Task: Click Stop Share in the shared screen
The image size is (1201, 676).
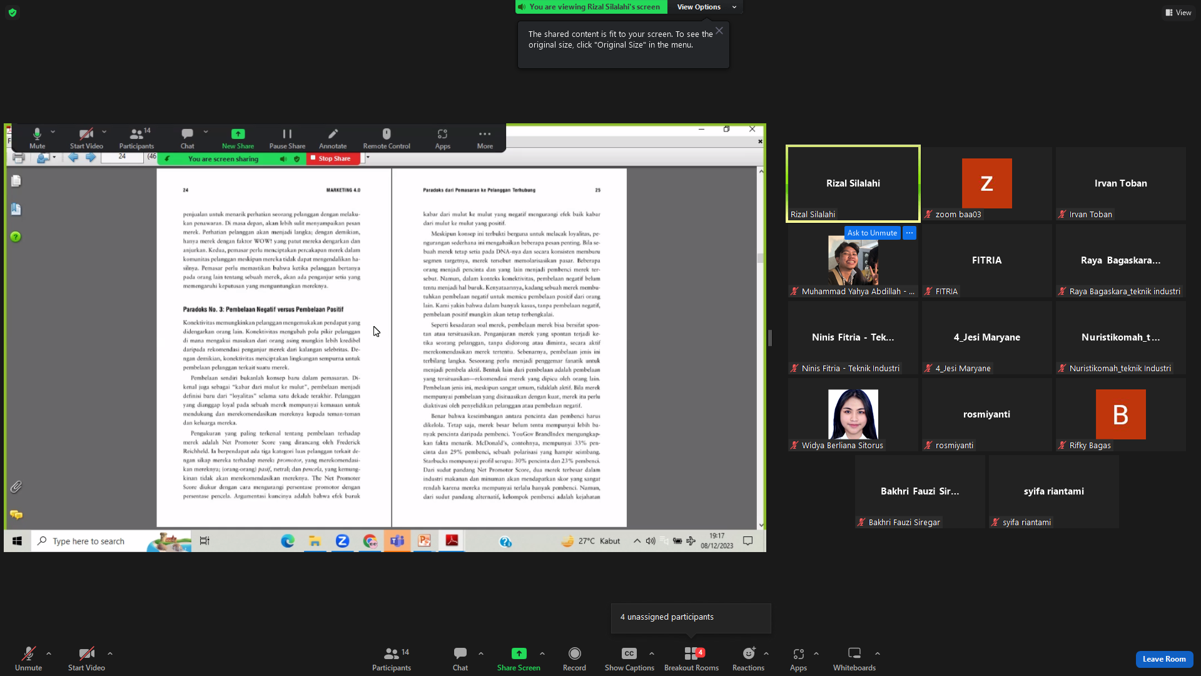Action: [x=334, y=159]
